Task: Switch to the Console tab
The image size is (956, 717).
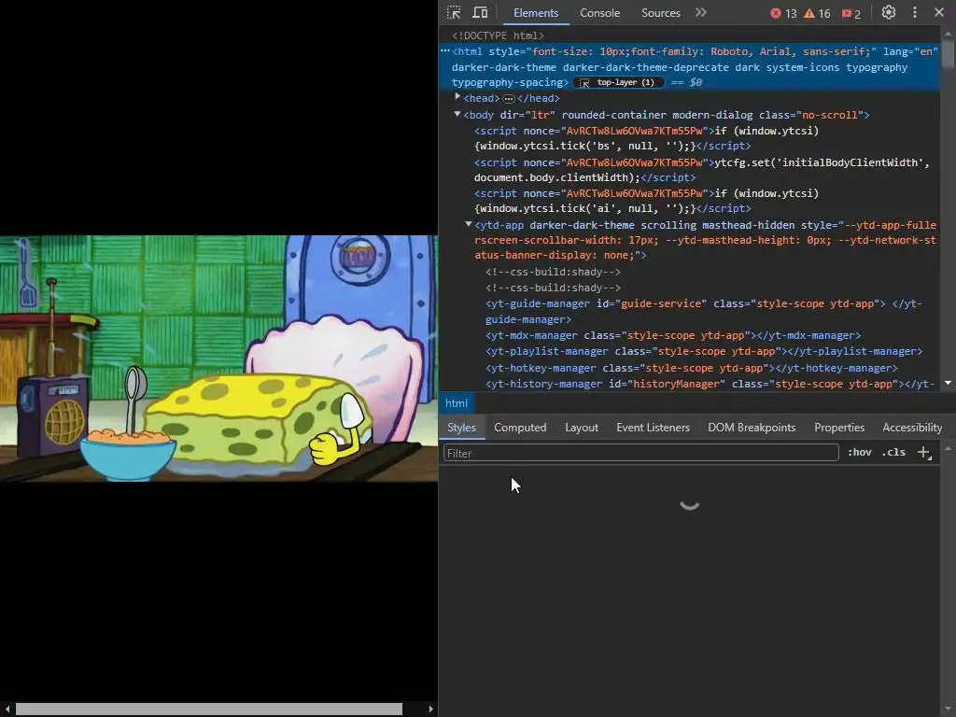Action: (599, 13)
